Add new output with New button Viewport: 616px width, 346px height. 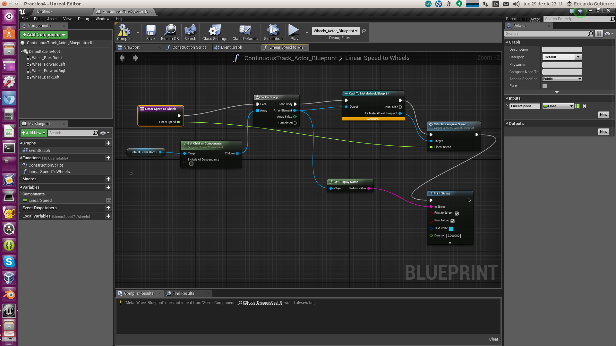[x=603, y=132]
